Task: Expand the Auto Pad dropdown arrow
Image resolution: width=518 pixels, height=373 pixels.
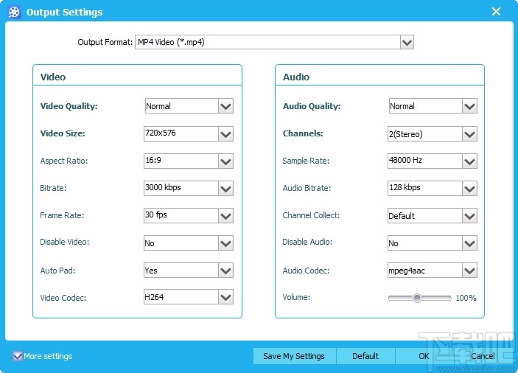Action: [226, 271]
